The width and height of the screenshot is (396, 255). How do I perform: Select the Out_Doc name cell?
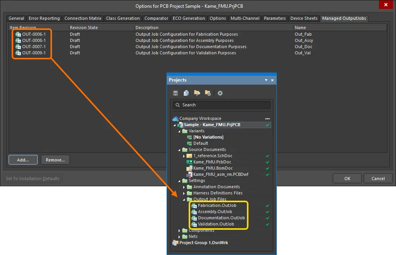tap(304, 47)
